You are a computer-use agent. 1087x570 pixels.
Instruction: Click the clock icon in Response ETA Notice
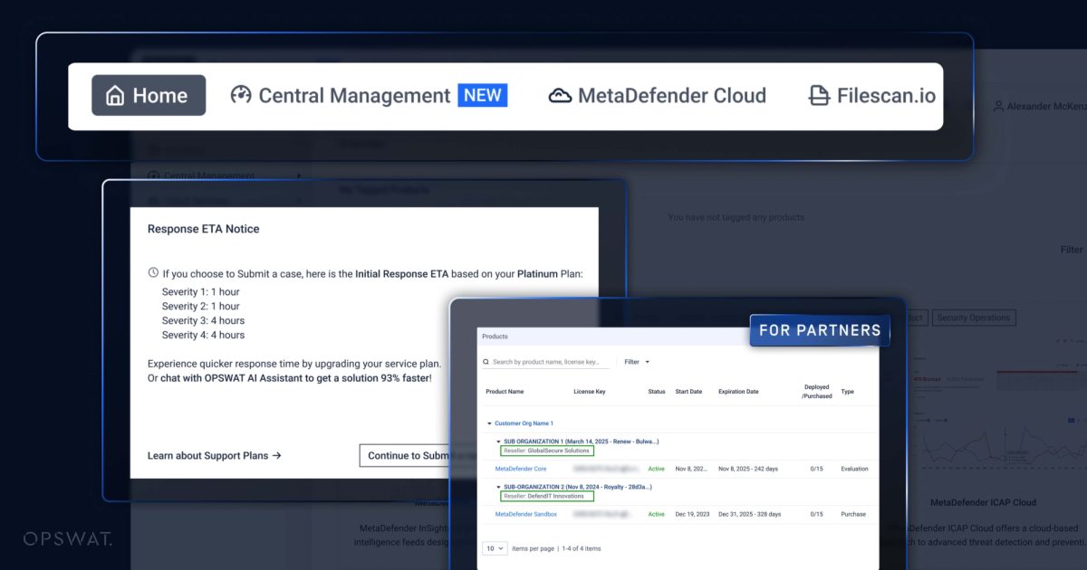[x=154, y=273]
